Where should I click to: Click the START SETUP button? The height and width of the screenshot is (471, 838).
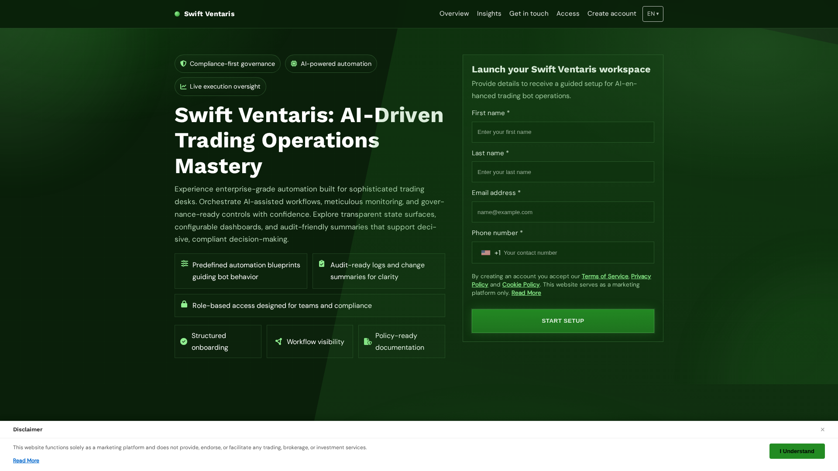(563, 321)
